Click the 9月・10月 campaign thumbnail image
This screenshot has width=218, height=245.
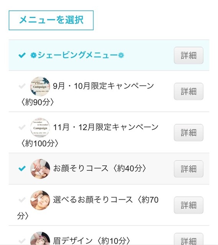tap(40, 86)
